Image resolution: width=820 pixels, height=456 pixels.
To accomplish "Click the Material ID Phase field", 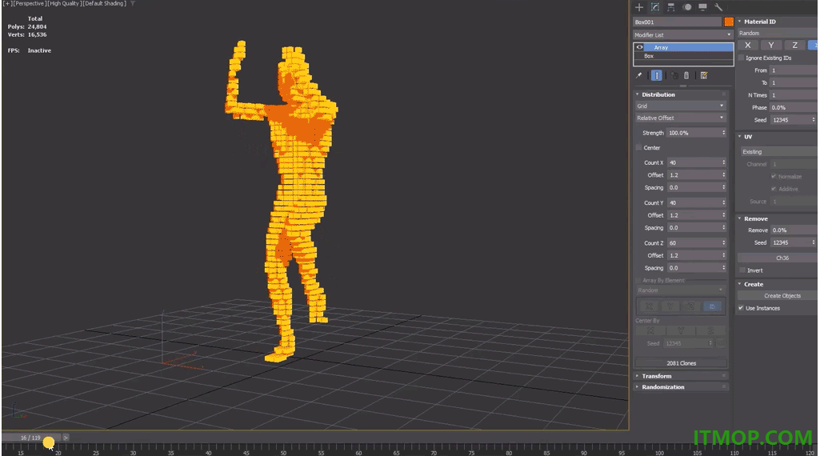I will tap(794, 107).
